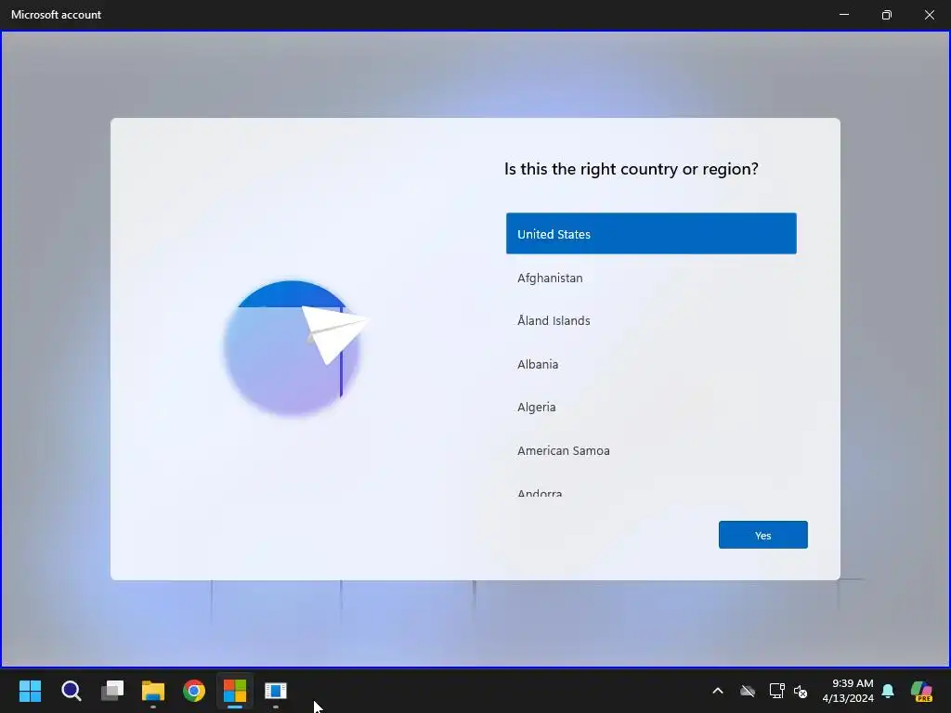Open Task View on the taskbar
The height and width of the screenshot is (713, 951).
[112, 691]
